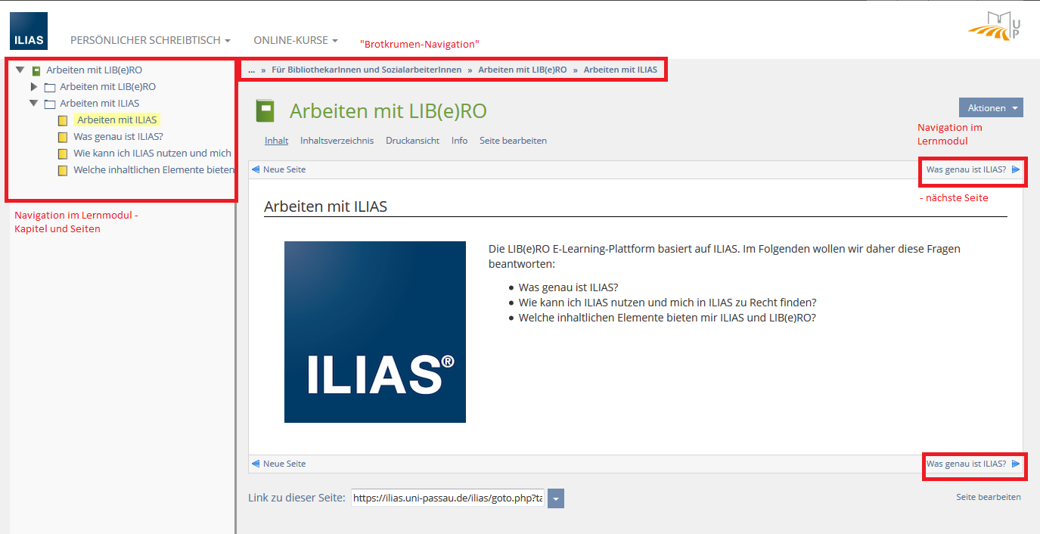Open 'Für BibliothekarInnen und SozialarbeiterInnen' breadcrumb link

pyautogui.click(x=366, y=70)
